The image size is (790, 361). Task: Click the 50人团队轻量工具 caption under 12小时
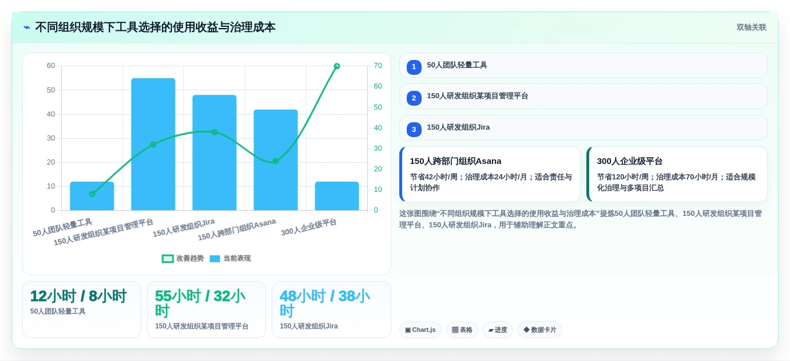(x=58, y=311)
